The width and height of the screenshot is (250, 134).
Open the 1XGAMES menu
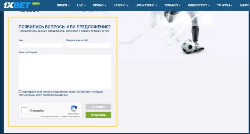click(172, 5)
